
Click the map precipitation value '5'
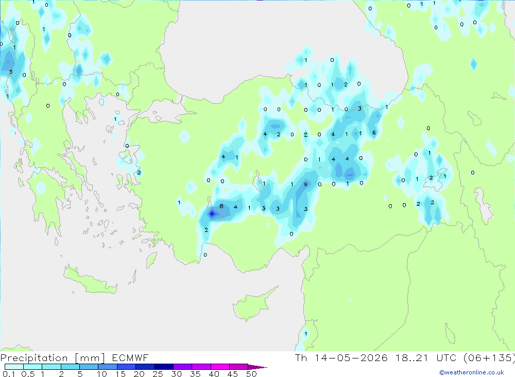(11, 72)
